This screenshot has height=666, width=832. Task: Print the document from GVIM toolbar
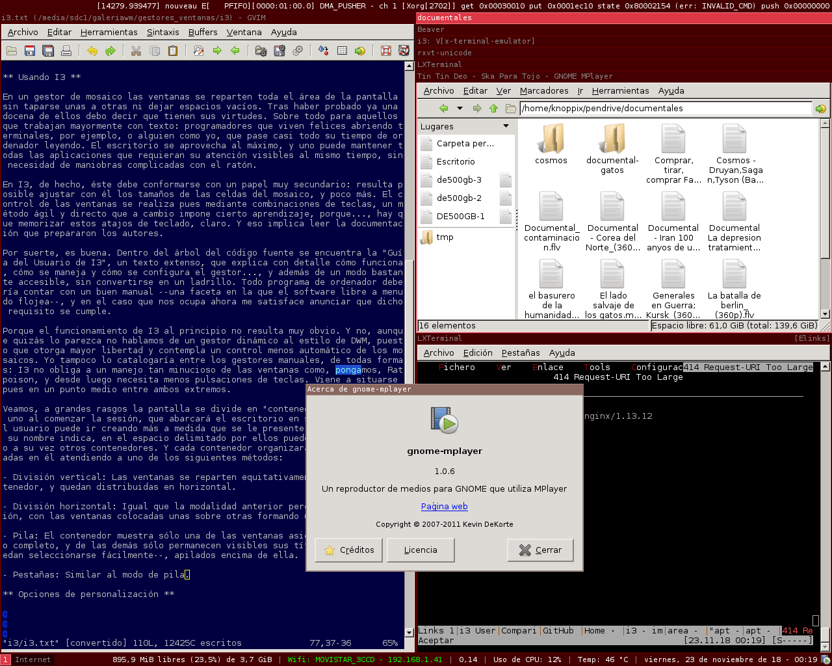[x=66, y=51]
